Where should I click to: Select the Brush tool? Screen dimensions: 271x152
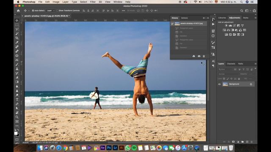(x=17, y=64)
